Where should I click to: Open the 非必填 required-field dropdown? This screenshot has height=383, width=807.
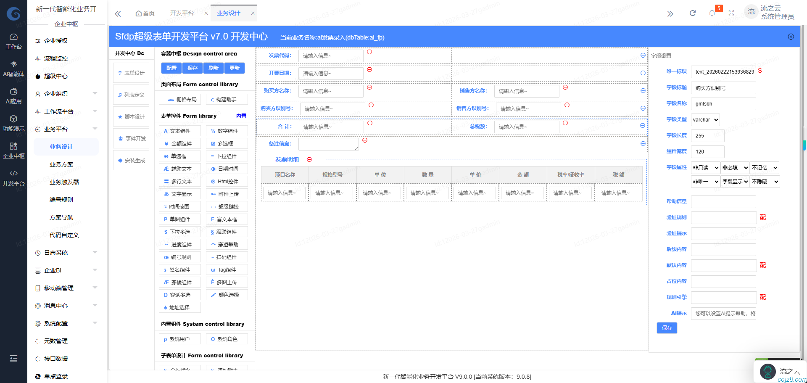(734, 167)
